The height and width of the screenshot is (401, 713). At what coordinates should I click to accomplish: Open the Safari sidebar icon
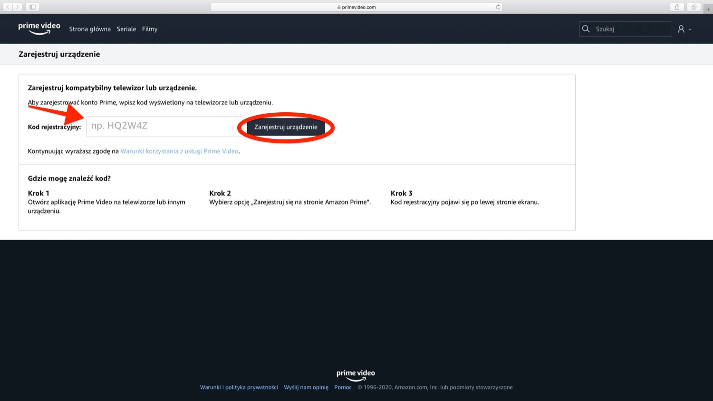(32, 7)
